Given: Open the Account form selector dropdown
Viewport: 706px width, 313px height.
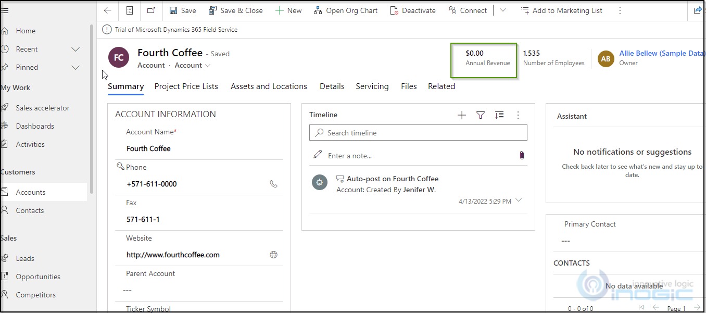Looking at the screenshot, I should point(193,65).
